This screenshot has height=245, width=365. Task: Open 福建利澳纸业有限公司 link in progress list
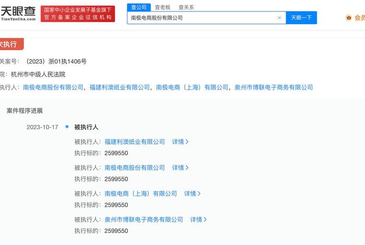coord(135,142)
